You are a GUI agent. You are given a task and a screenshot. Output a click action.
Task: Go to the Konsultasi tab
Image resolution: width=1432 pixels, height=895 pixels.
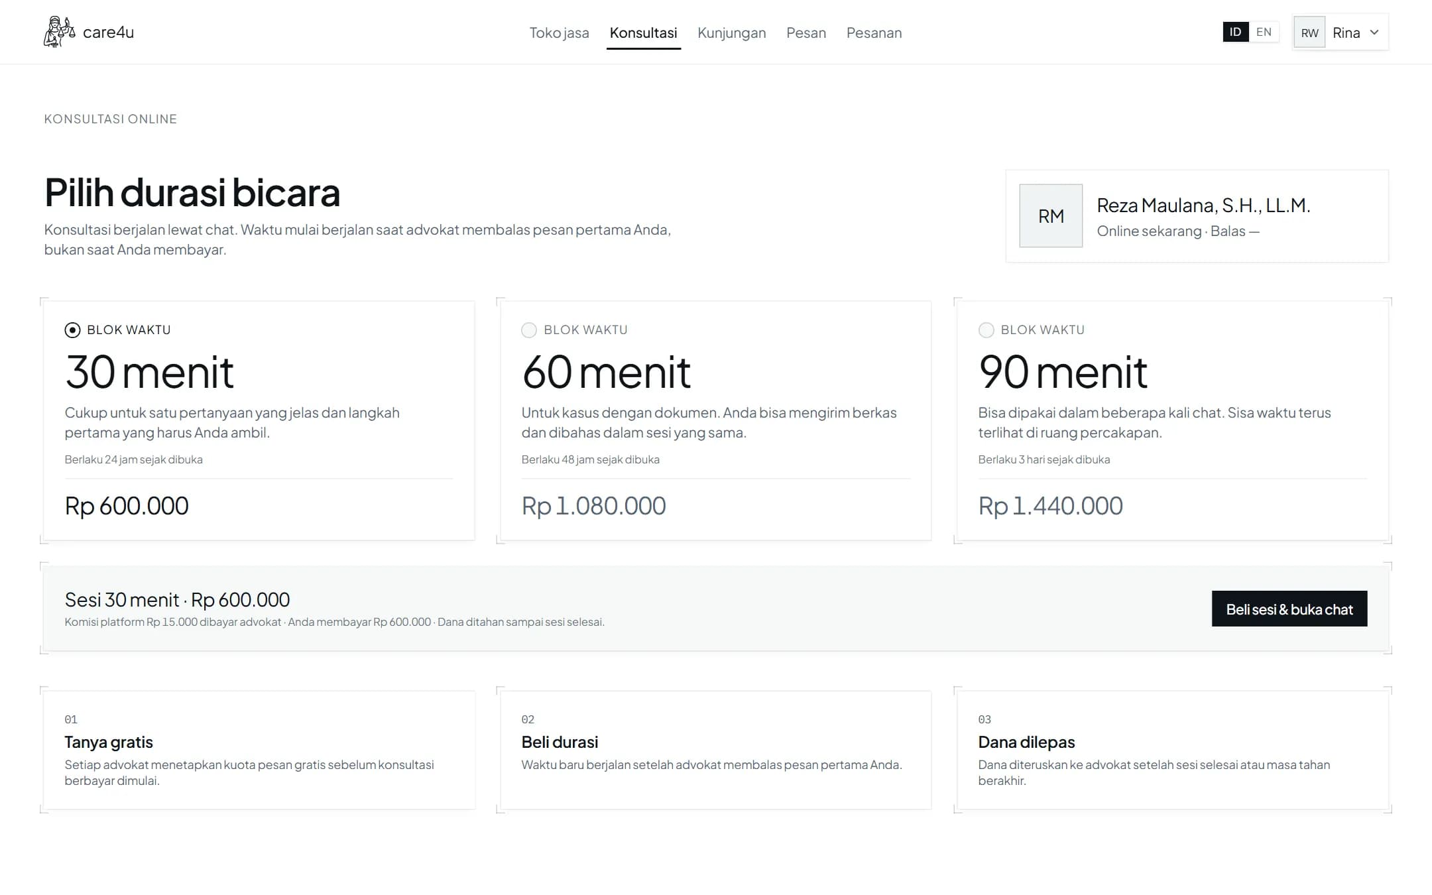coord(643,32)
